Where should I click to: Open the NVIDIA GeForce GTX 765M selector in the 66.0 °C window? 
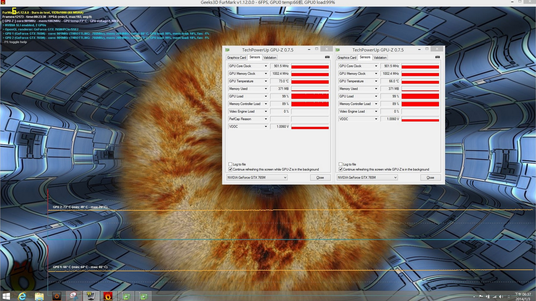pos(367,177)
